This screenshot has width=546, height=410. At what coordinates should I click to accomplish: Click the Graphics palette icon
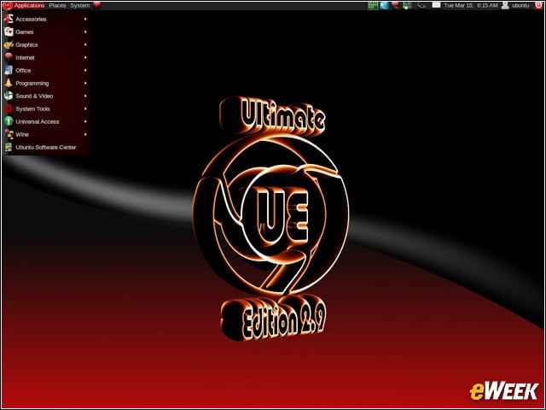(x=9, y=44)
